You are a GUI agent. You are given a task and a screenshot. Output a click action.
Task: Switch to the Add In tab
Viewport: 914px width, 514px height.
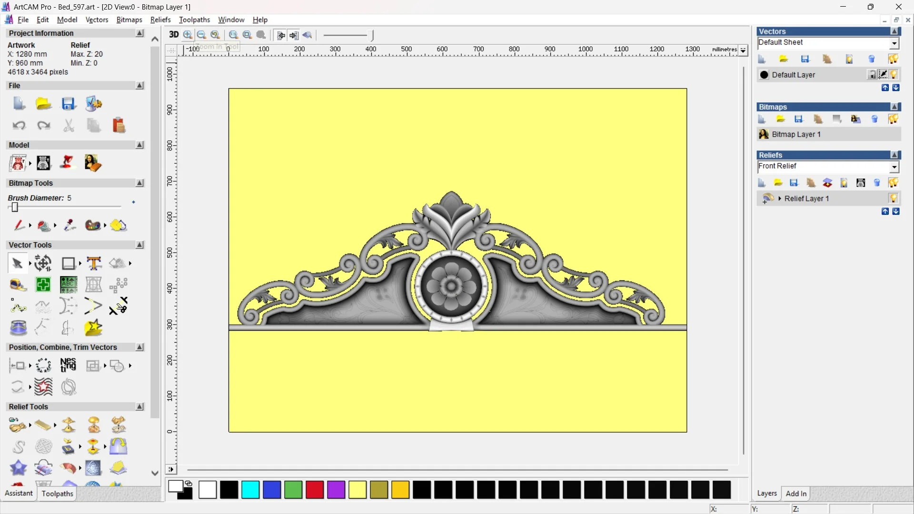[796, 494]
